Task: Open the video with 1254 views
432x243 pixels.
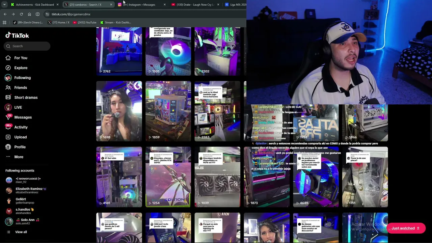Action: [168, 177]
